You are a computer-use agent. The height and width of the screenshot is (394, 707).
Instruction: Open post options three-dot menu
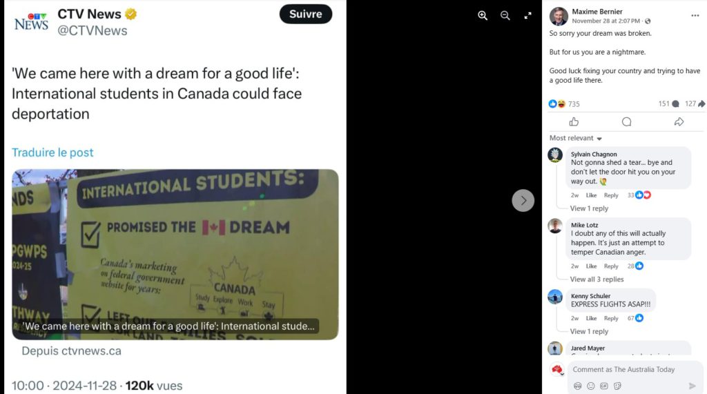coord(695,15)
